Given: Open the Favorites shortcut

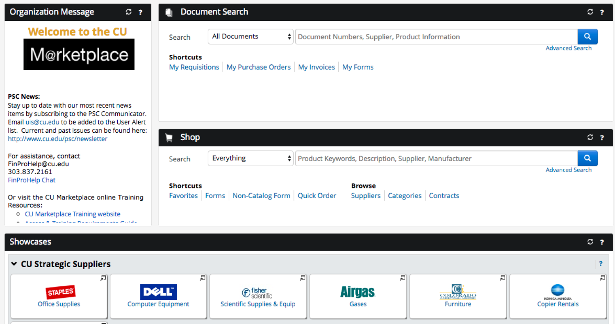Looking at the screenshot, I should click(x=183, y=196).
